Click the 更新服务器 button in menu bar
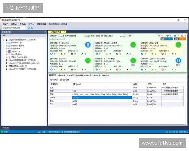The image size is (189, 151). (42, 24)
